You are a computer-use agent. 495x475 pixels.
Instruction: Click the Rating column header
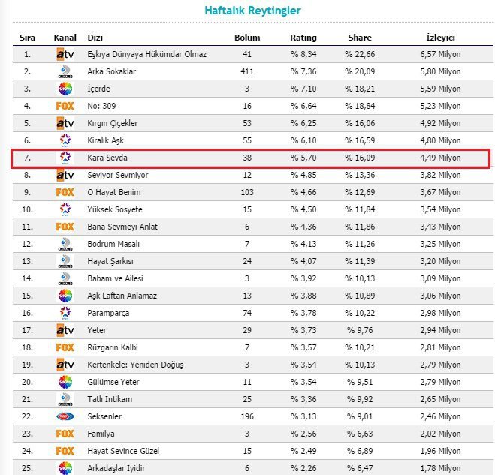[x=303, y=38]
